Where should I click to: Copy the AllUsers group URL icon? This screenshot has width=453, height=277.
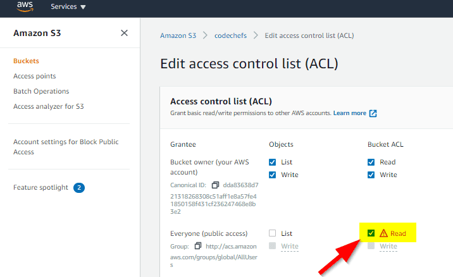point(198,246)
